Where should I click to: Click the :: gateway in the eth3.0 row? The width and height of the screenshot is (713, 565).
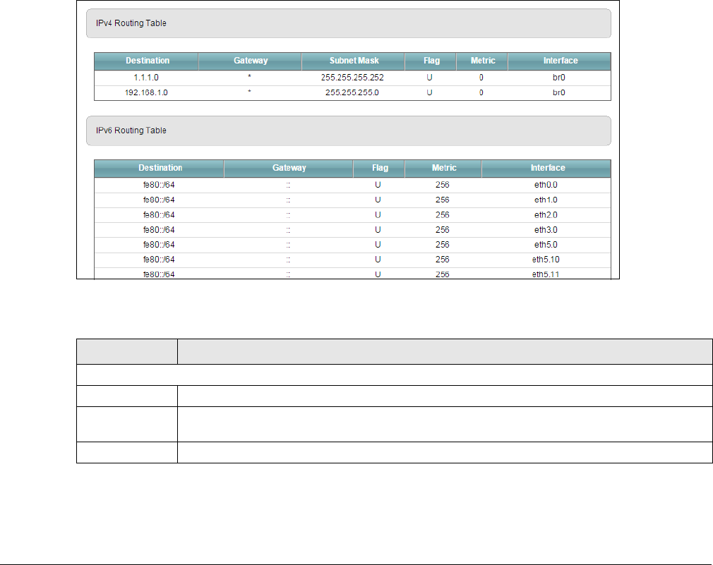pos(288,231)
